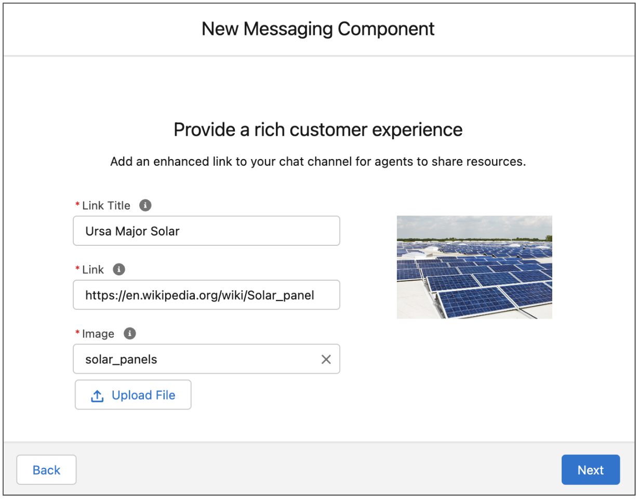
Task: Click the New Messaging Component title
Action: coord(318,29)
